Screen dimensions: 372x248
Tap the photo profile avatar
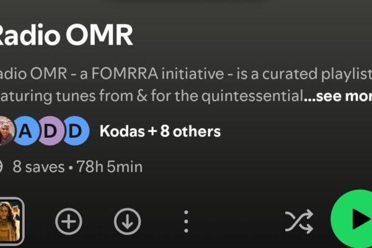tap(6, 131)
